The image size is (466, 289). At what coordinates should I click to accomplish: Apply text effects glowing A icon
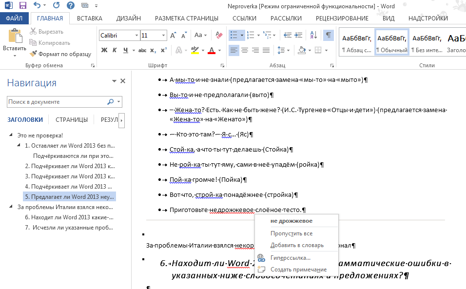click(178, 50)
